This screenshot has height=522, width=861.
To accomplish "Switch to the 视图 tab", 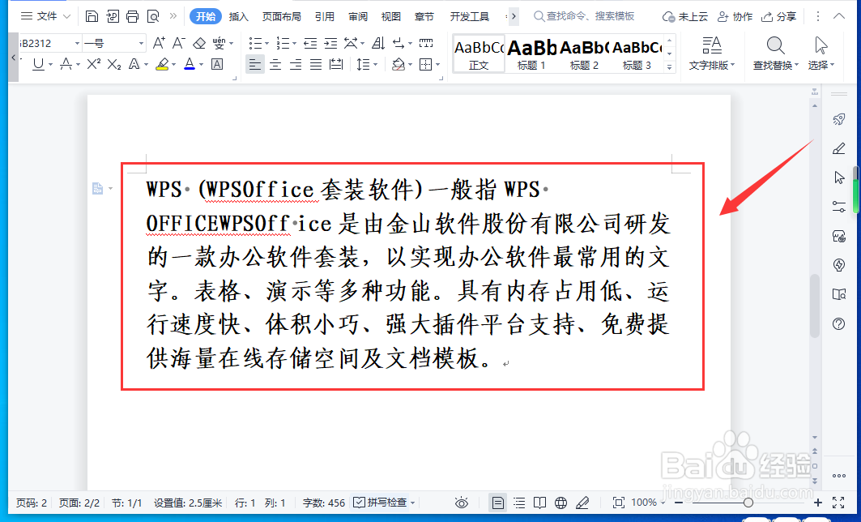I will click(x=391, y=16).
